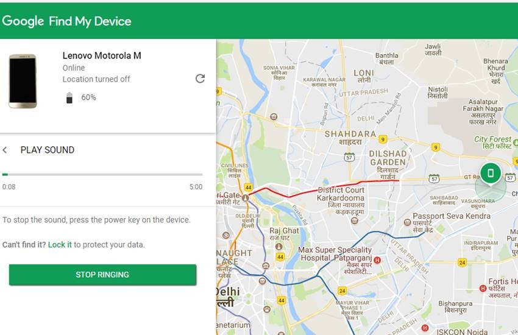The image size is (518, 335).
Task: Click the green phone location marker on map
Action: click(490, 173)
